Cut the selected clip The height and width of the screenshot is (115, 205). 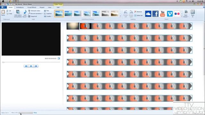point(9,11)
